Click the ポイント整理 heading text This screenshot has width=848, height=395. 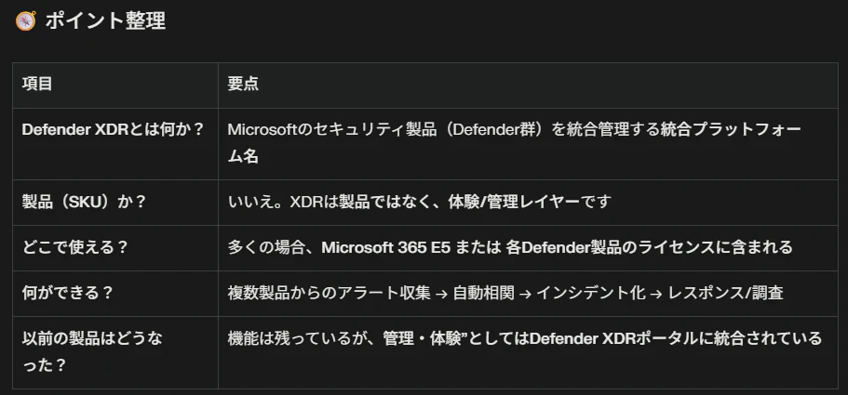pos(105,21)
